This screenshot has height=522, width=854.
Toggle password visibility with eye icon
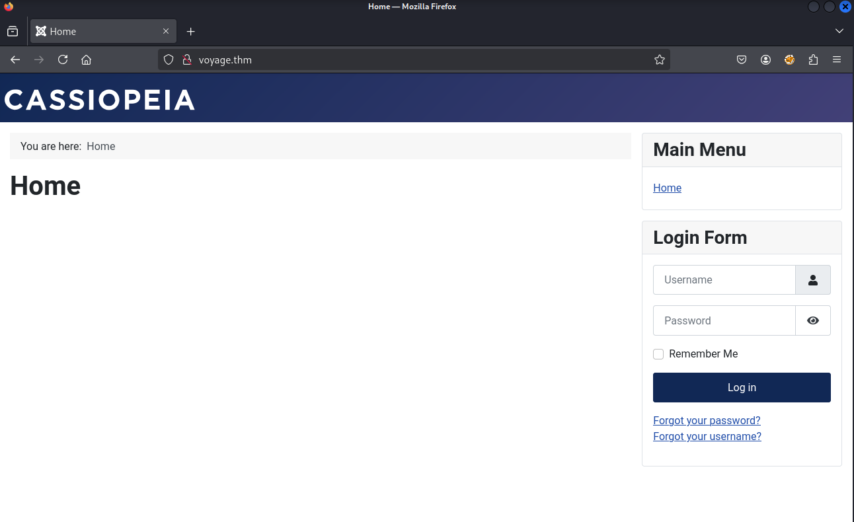pyautogui.click(x=812, y=320)
